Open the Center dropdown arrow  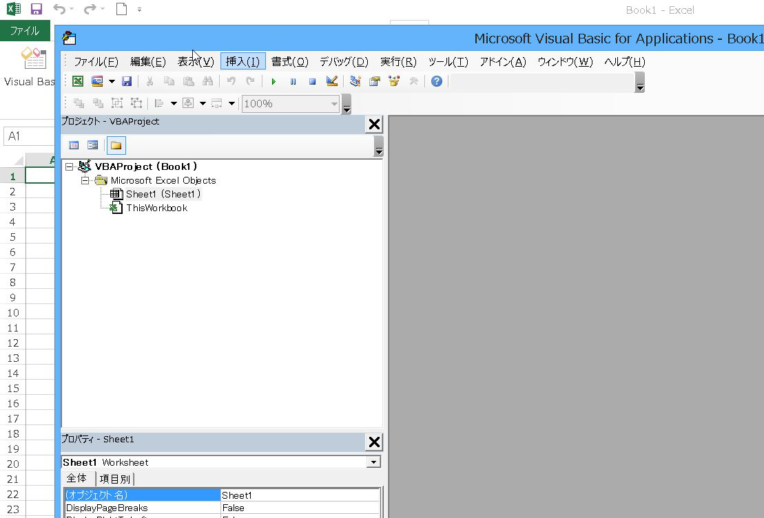coord(203,103)
